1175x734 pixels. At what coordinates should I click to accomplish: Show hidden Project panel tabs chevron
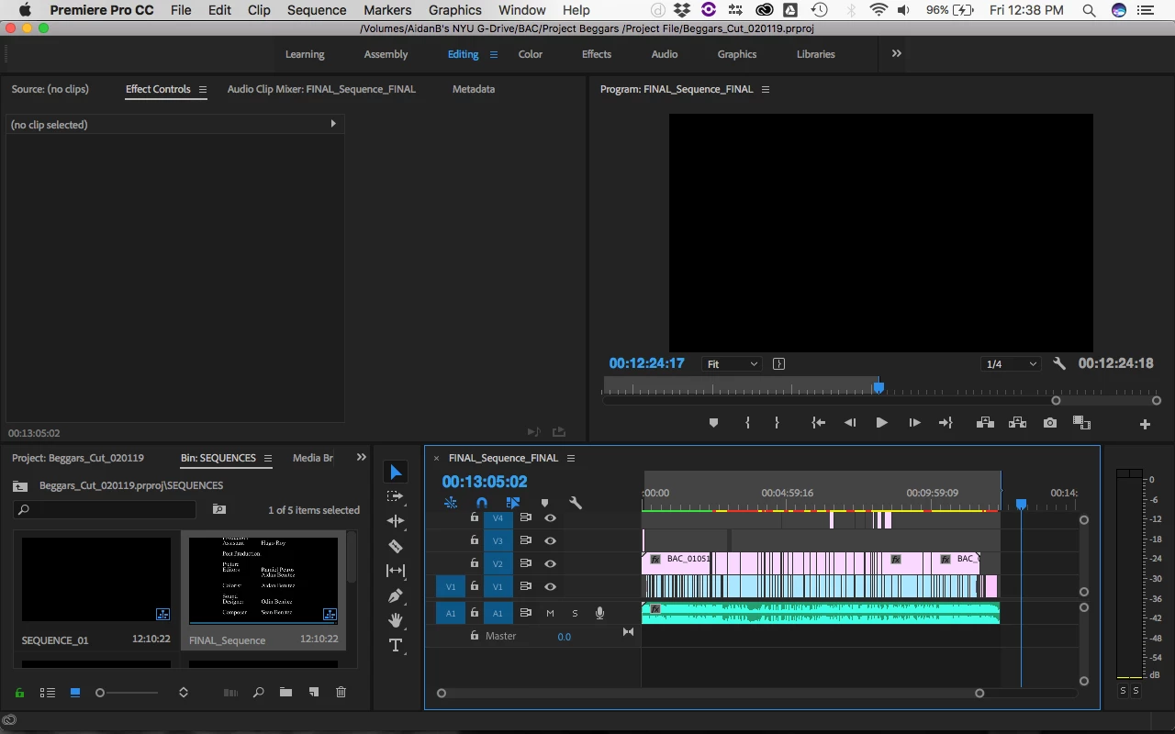click(361, 457)
